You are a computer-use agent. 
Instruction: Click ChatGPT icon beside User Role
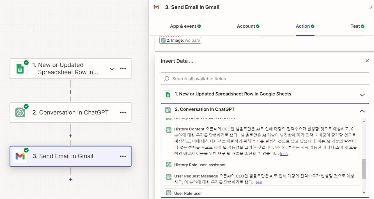[x=169, y=193]
